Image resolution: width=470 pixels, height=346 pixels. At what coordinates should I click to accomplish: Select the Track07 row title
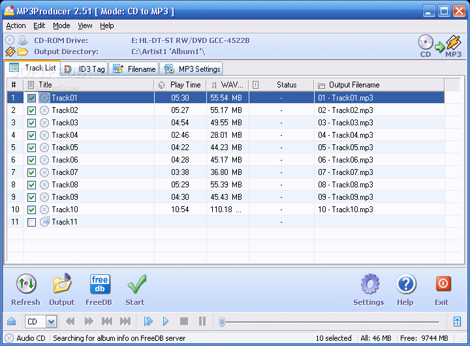(65, 172)
